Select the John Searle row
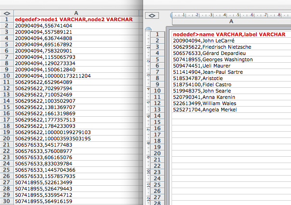This screenshot has height=205, width=291. (x=231, y=91)
